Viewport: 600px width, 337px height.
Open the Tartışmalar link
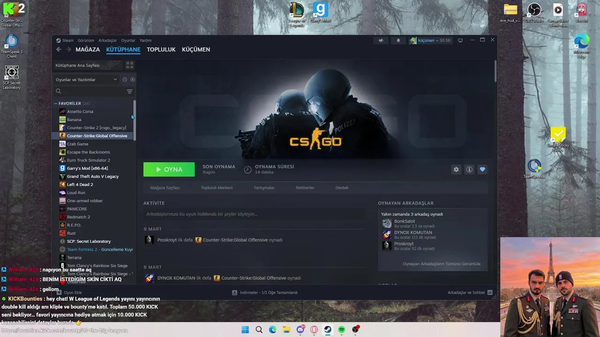click(x=264, y=188)
